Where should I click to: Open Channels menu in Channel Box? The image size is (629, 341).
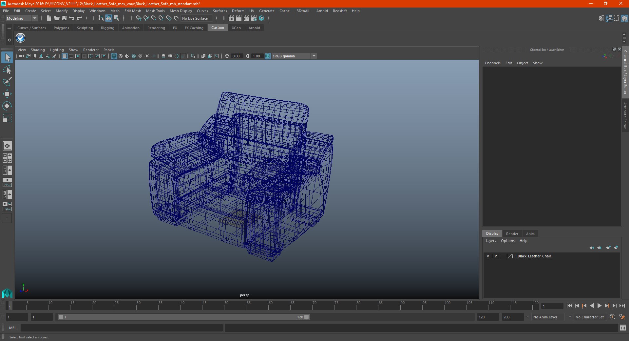(x=492, y=63)
